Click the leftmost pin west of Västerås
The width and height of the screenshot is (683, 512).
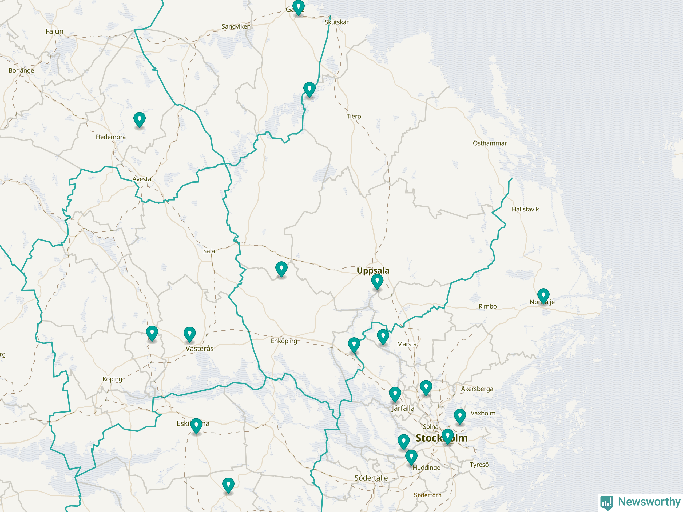click(x=152, y=333)
